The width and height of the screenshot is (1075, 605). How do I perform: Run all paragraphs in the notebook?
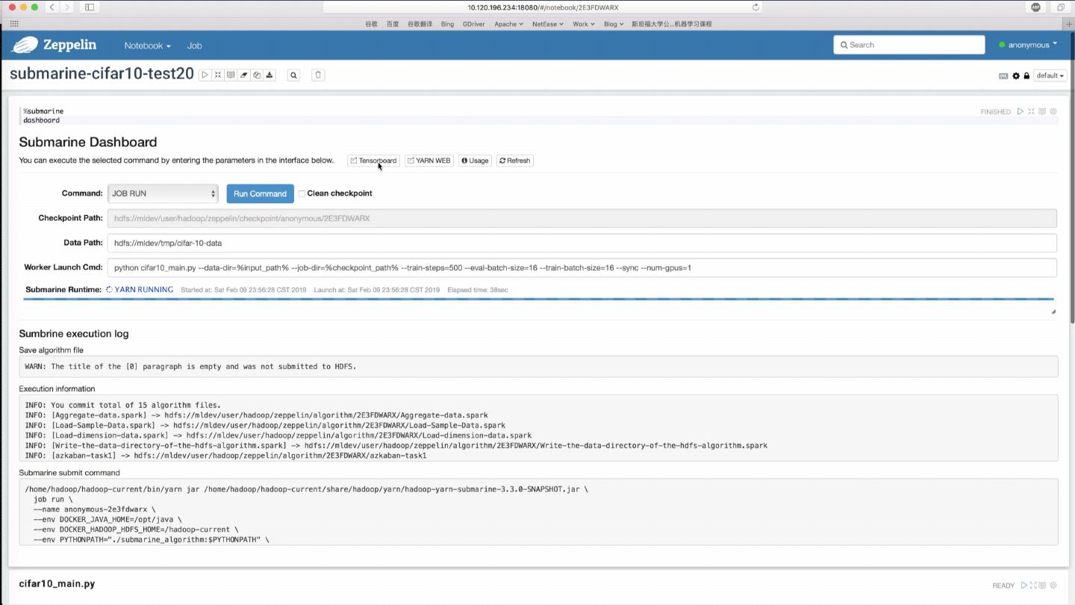pyautogui.click(x=205, y=75)
